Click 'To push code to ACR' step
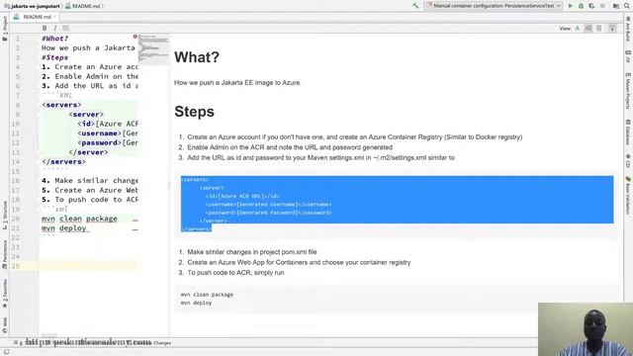The width and height of the screenshot is (633, 356). [x=235, y=273]
